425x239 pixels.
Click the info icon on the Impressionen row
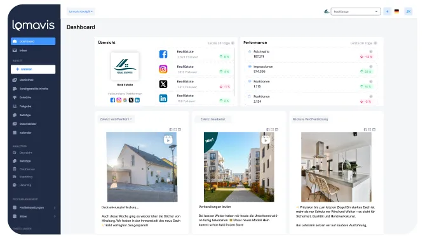coord(371,67)
